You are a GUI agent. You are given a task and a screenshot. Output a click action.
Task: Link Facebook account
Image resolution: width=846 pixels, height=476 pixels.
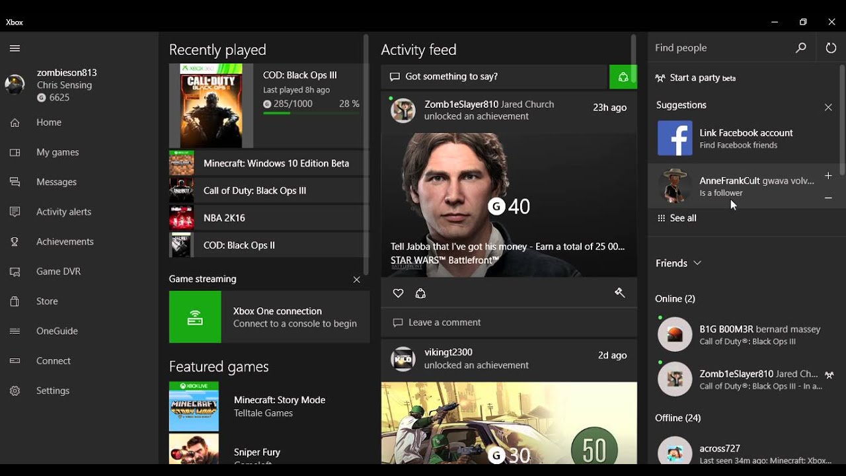[x=744, y=138]
